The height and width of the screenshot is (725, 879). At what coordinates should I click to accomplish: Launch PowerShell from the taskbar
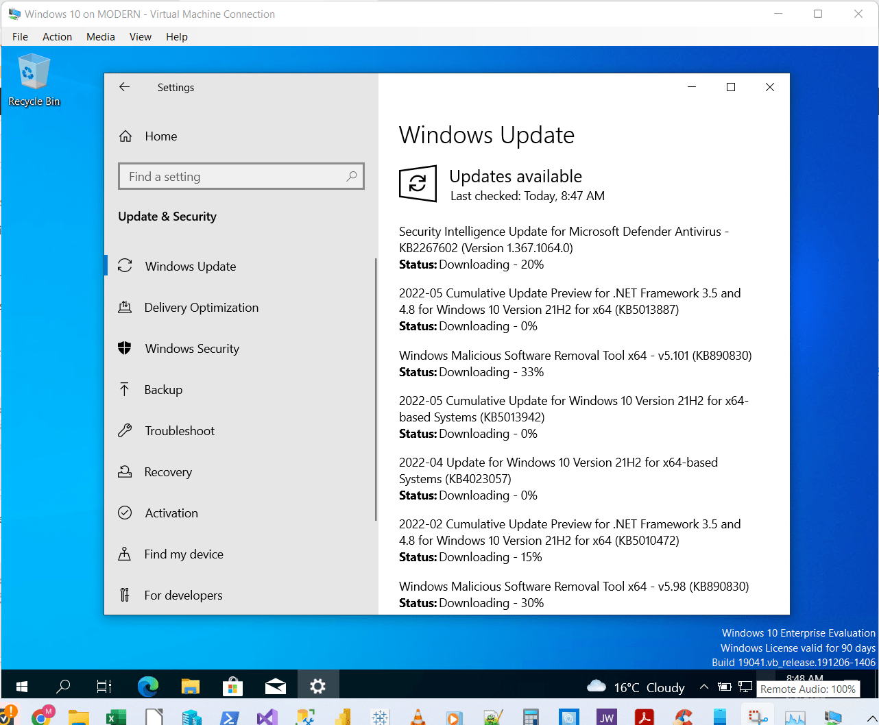pyautogui.click(x=230, y=717)
